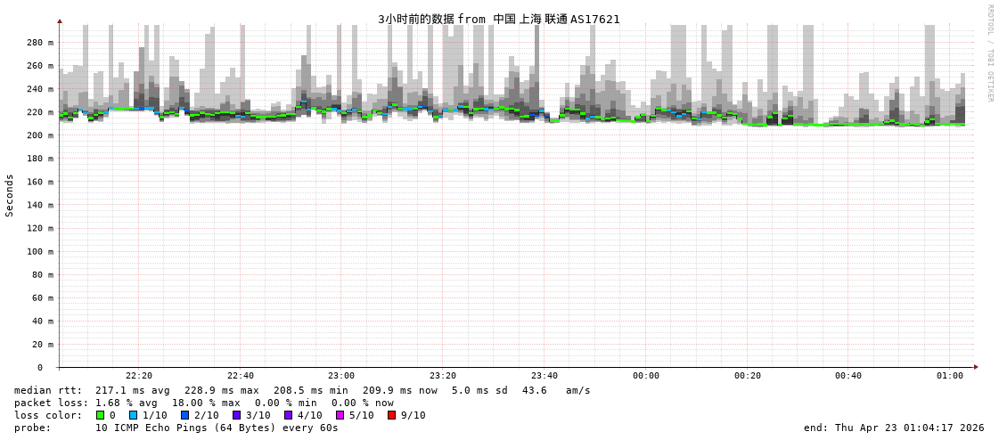Click the Seconds axis title
Viewport: 999px width, 440px height.
point(10,195)
